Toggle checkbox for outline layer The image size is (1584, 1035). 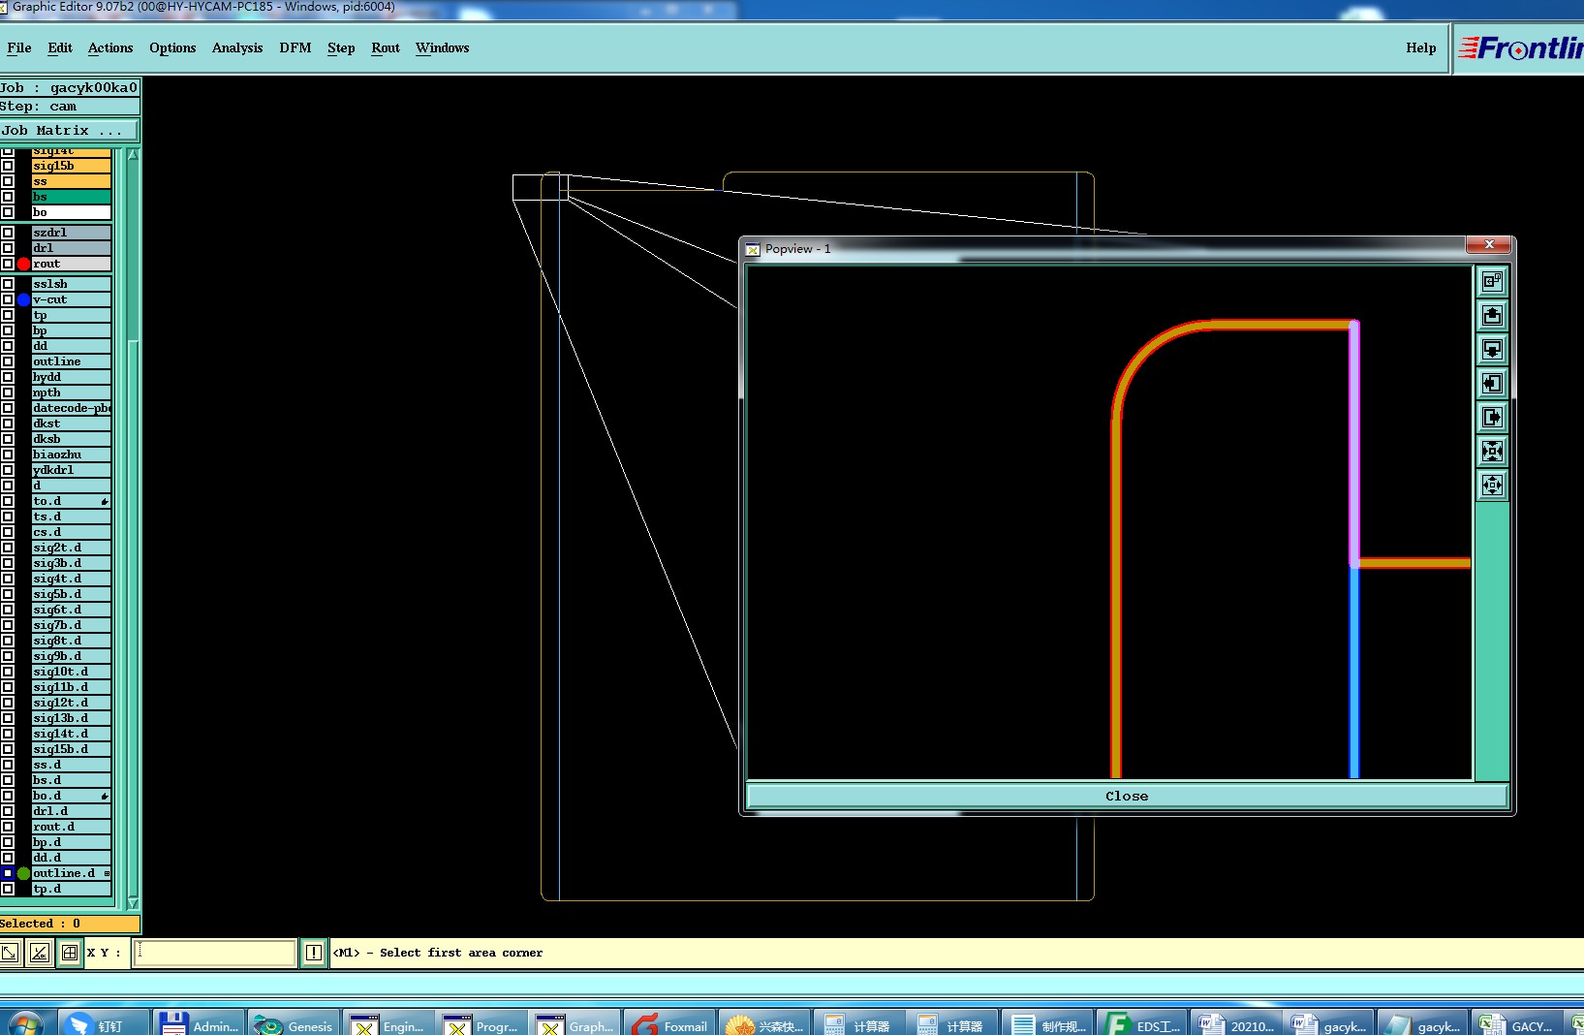coord(8,361)
